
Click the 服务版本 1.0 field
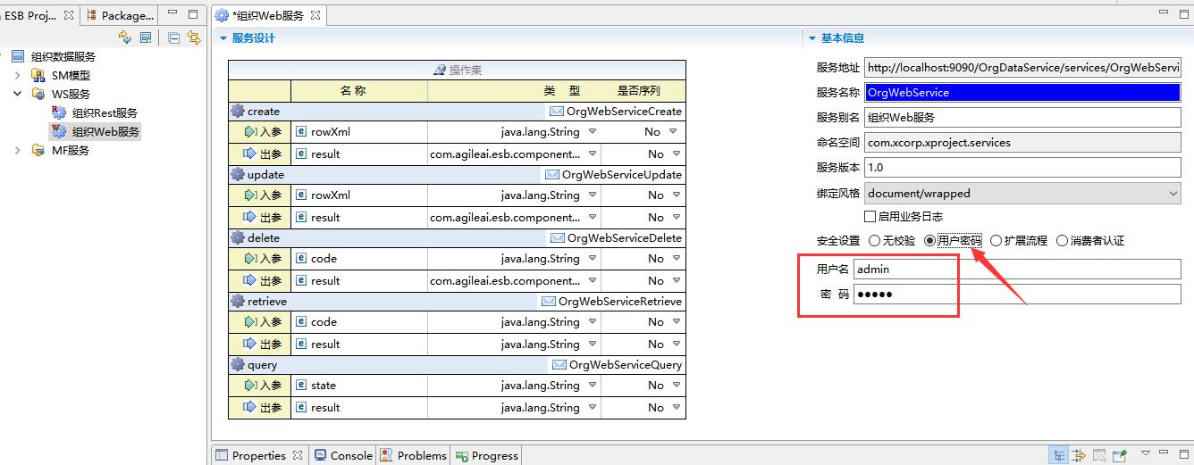point(1022,168)
